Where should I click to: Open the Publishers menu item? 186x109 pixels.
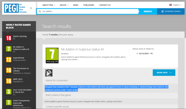[x=89, y=5]
